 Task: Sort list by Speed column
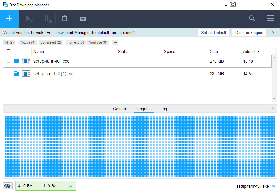(x=185, y=52)
